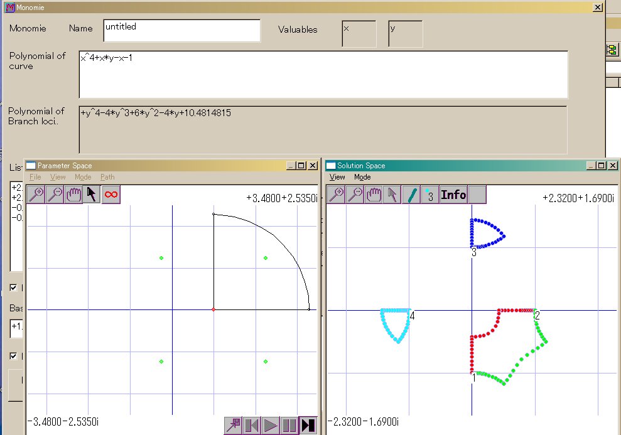Click the lower-left green branch point
Screen dimensions: 621x435
tap(161, 362)
